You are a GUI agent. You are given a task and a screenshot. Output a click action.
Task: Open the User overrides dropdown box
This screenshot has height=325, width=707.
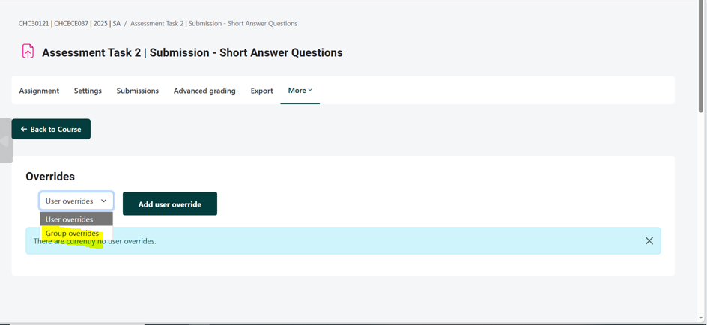click(76, 201)
